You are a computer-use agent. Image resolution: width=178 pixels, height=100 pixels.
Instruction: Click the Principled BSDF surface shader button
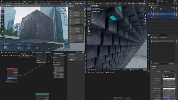pos(168,71)
